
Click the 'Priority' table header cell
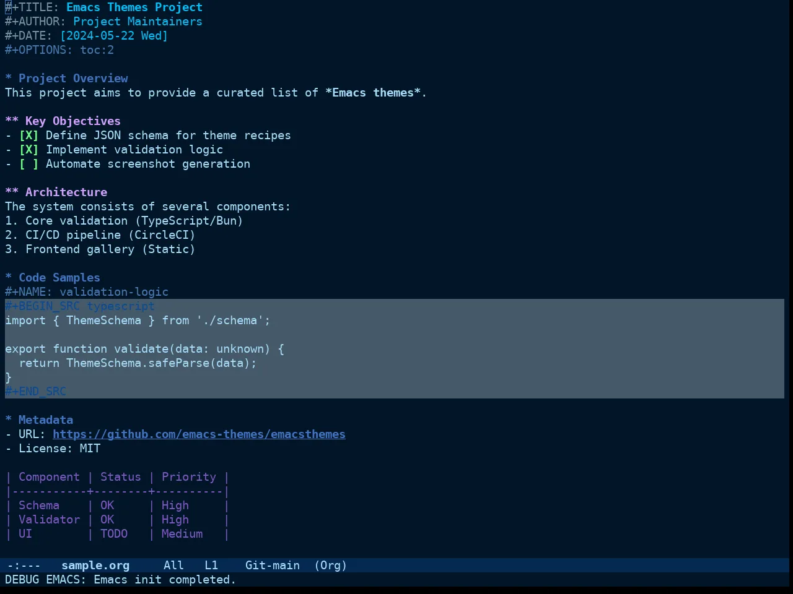189,477
